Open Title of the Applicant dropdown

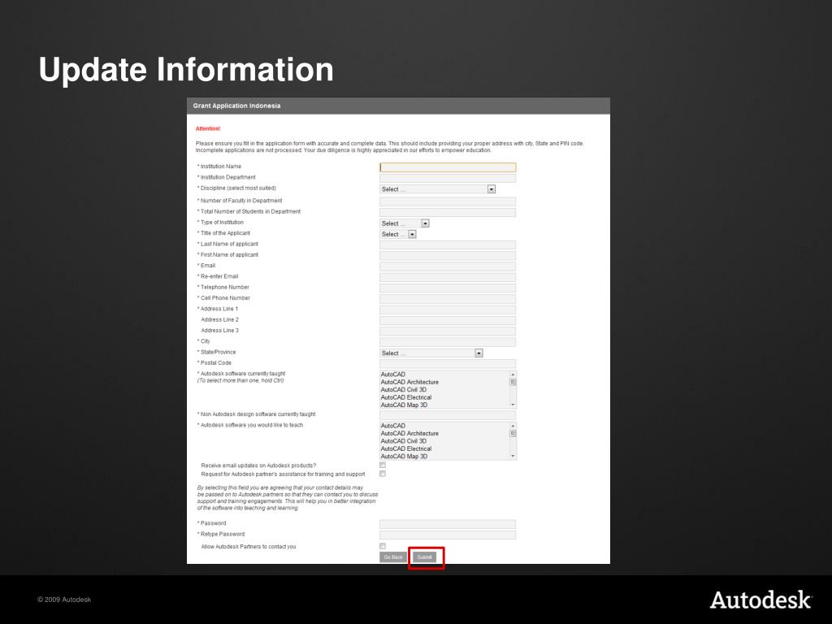click(x=398, y=234)
